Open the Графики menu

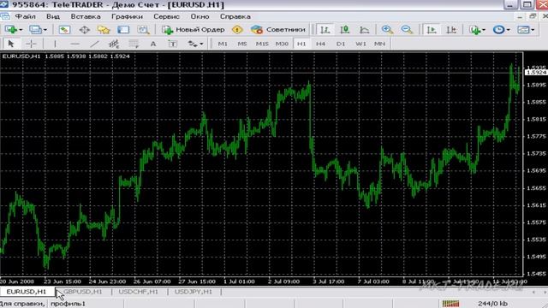pyautogui.click(x=127, y=16)
